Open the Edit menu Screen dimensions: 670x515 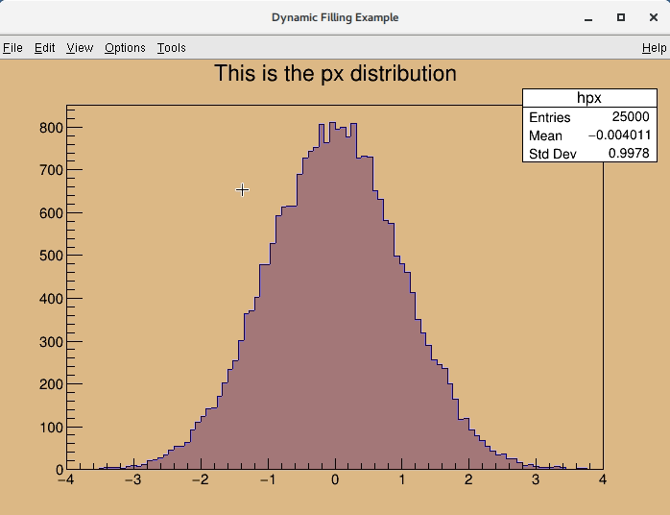pyautogui.click(x=45, y=48)
